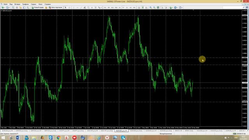Screen dimensions: 249x140
Task: Show the Terminal panel icon
Action: pyautogui.click(x=24, y=7)
